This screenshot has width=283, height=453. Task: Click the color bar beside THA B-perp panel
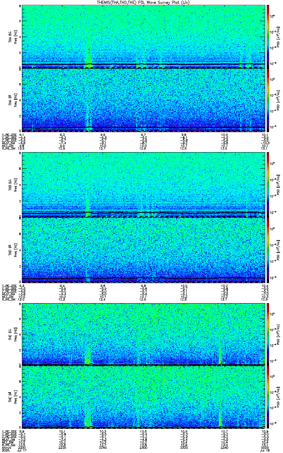[x=268, y=37]
